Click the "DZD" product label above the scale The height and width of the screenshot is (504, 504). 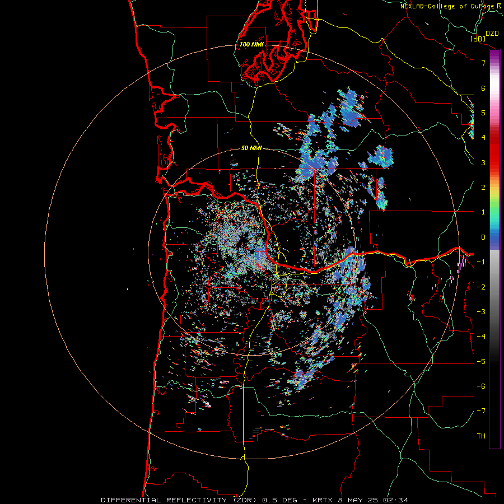coord(492,34)
